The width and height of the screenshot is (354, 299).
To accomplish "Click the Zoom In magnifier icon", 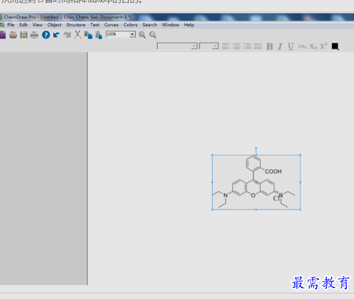I will (142, 35).
